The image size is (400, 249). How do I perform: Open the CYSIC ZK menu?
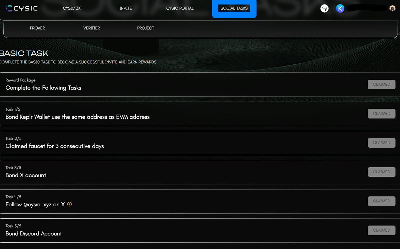72,8
